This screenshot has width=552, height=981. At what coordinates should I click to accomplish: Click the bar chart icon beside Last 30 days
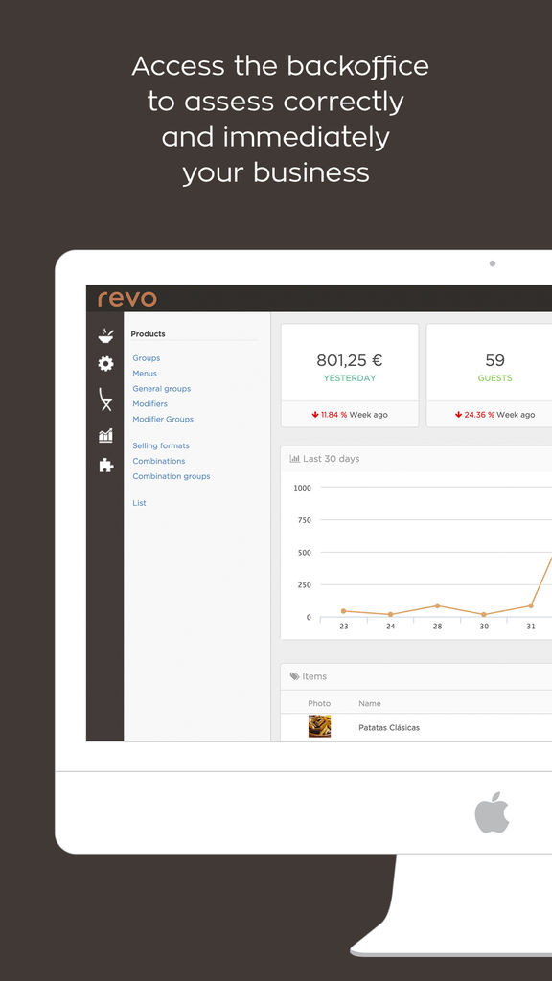coord(295,459)
